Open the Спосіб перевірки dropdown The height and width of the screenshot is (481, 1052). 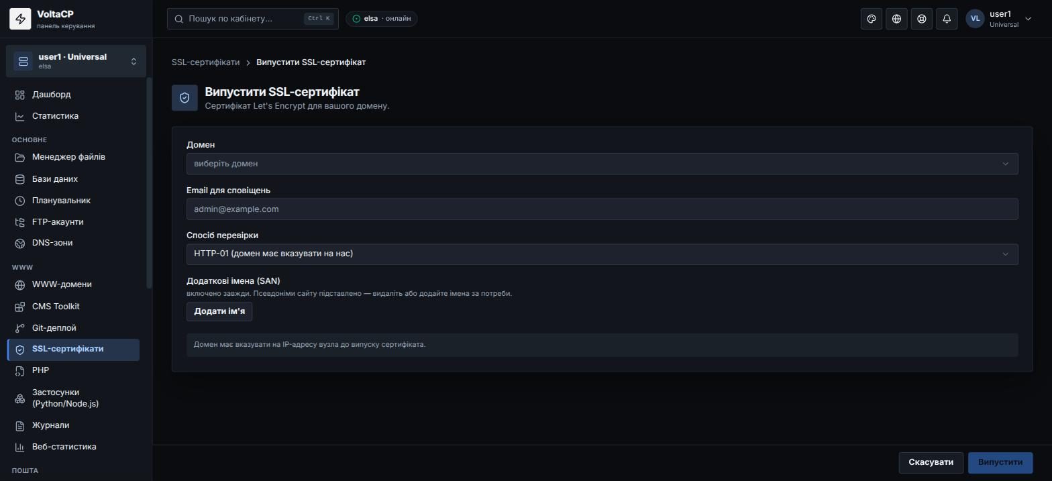602,254
